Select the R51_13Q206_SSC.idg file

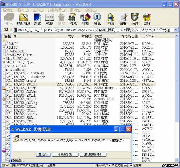22,103
